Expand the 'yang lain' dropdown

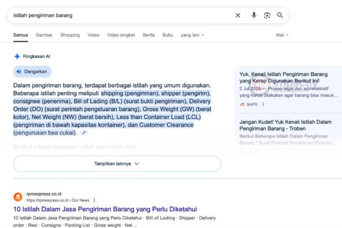coord(192,35)
